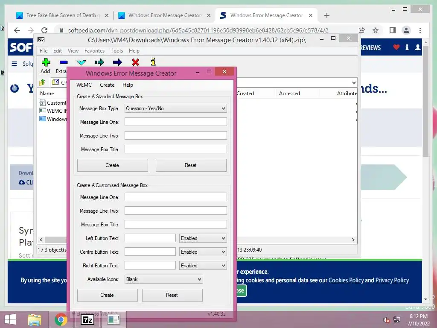This screenshot has height=328, width=437.
Task: Open 7-Zip Tools menu
Action: coord(117,51)
